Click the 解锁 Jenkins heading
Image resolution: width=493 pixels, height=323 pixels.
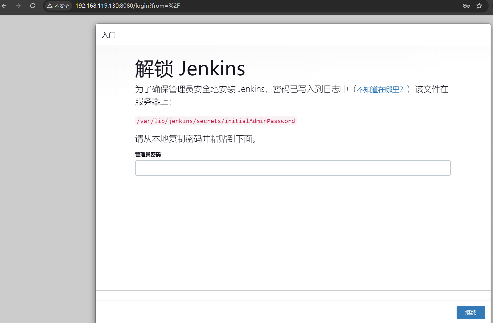190,68
